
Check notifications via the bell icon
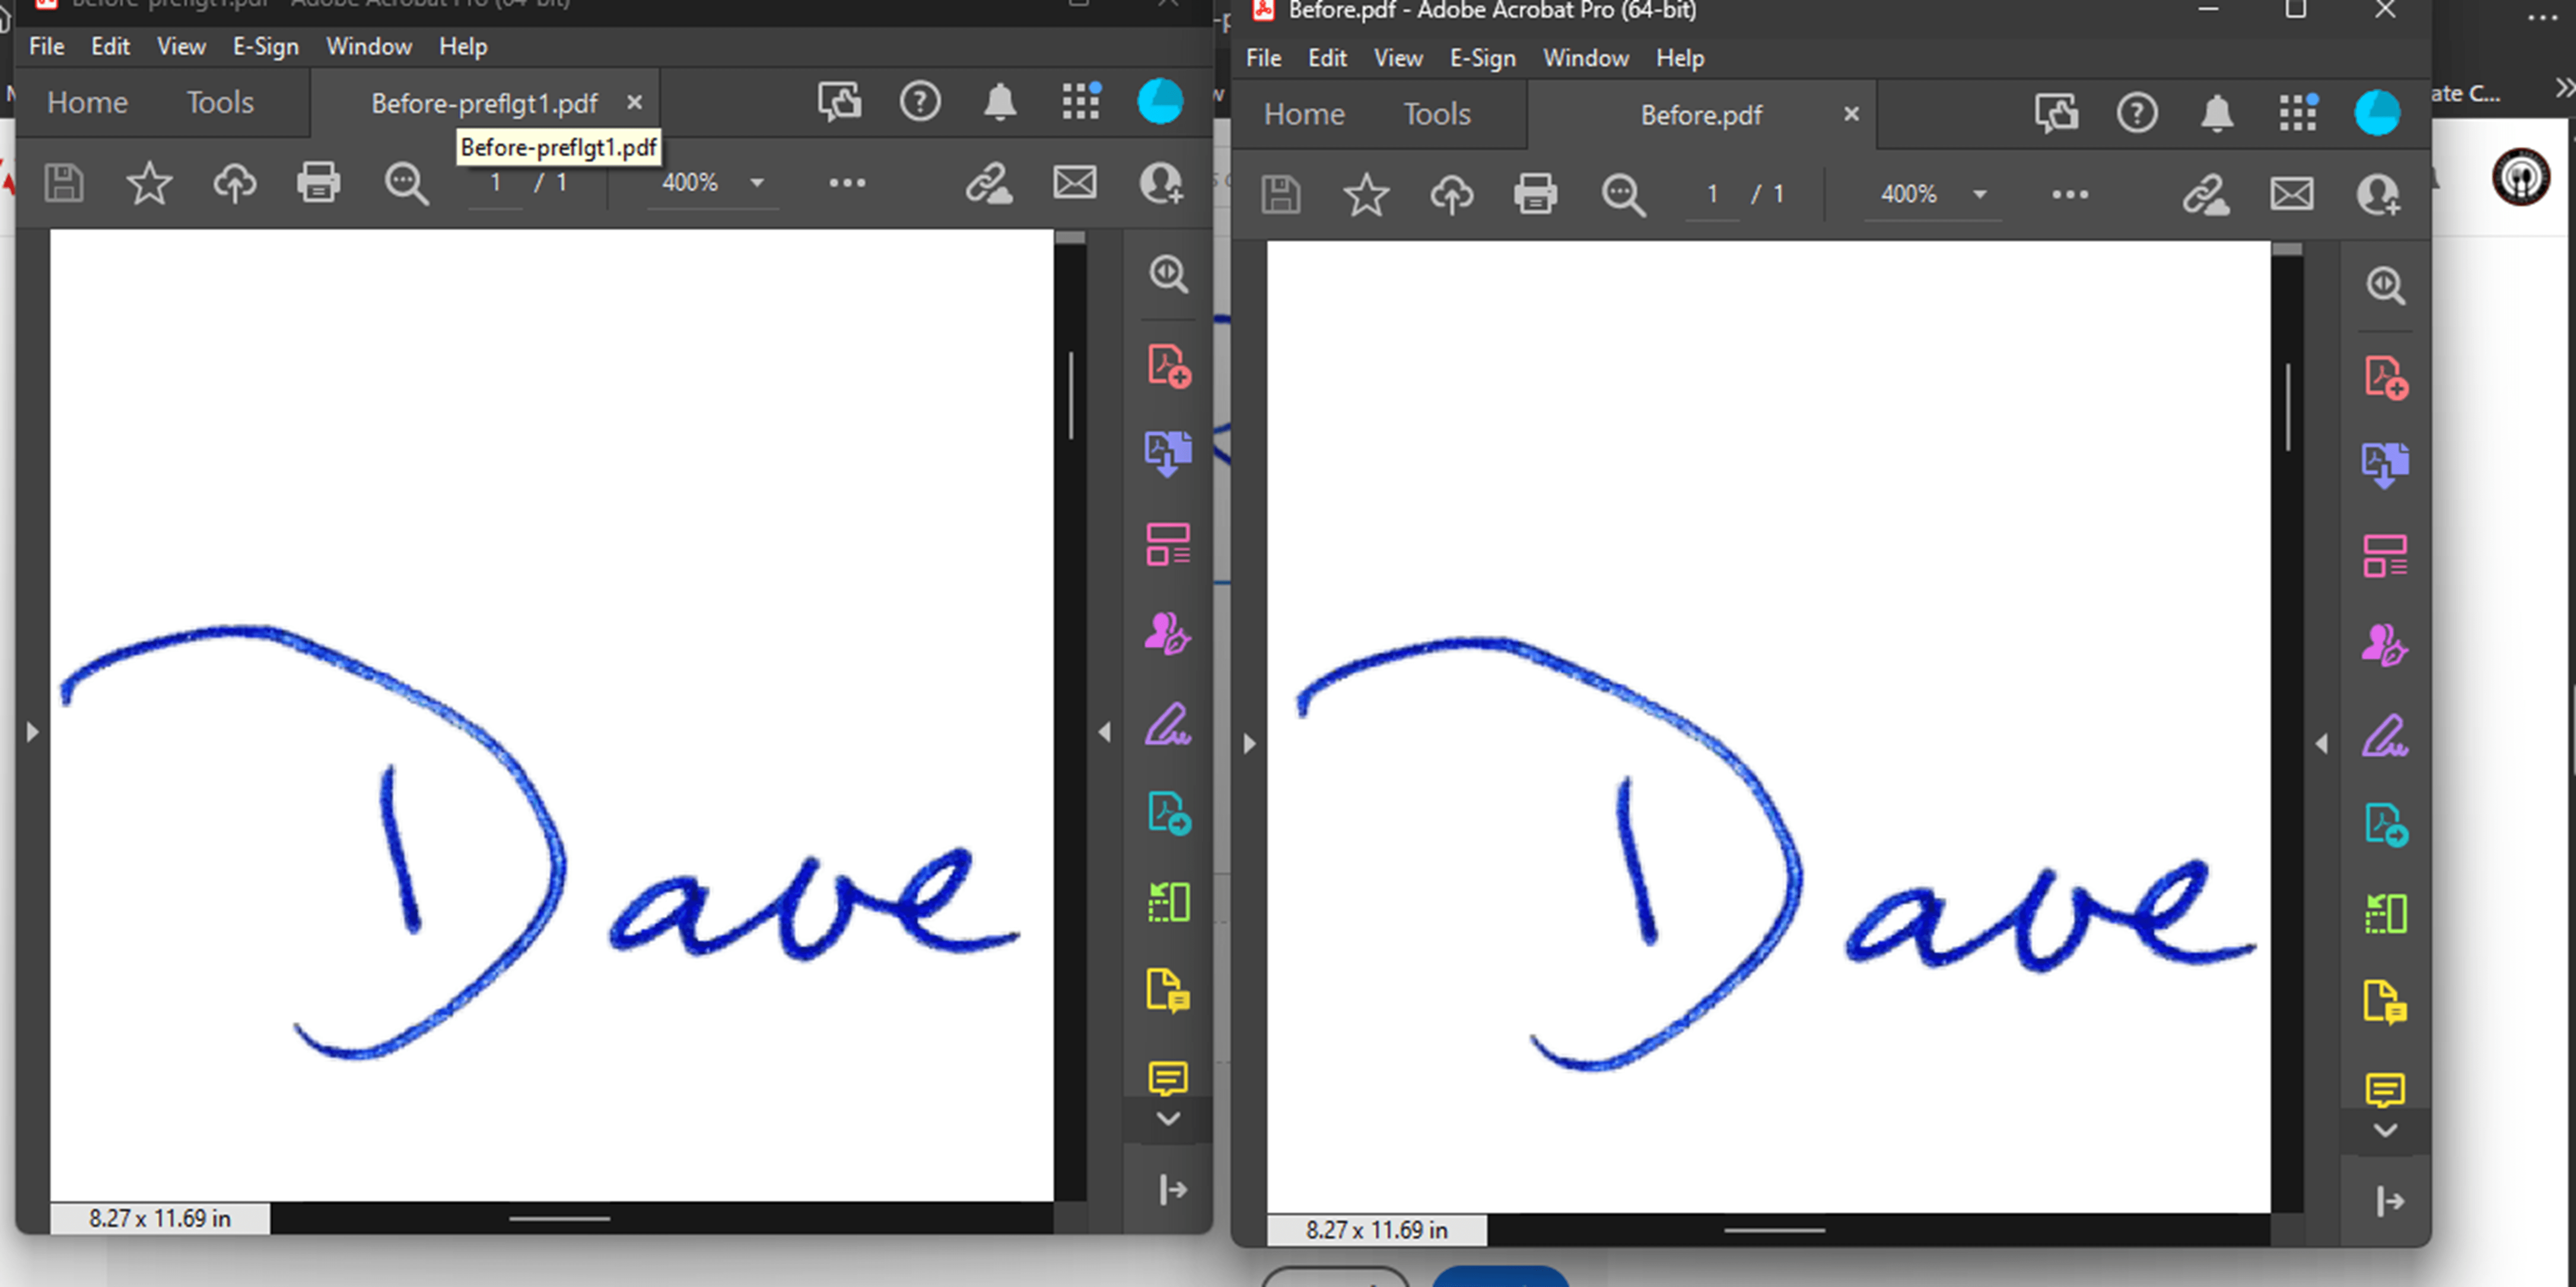[x=2217, y=113]
